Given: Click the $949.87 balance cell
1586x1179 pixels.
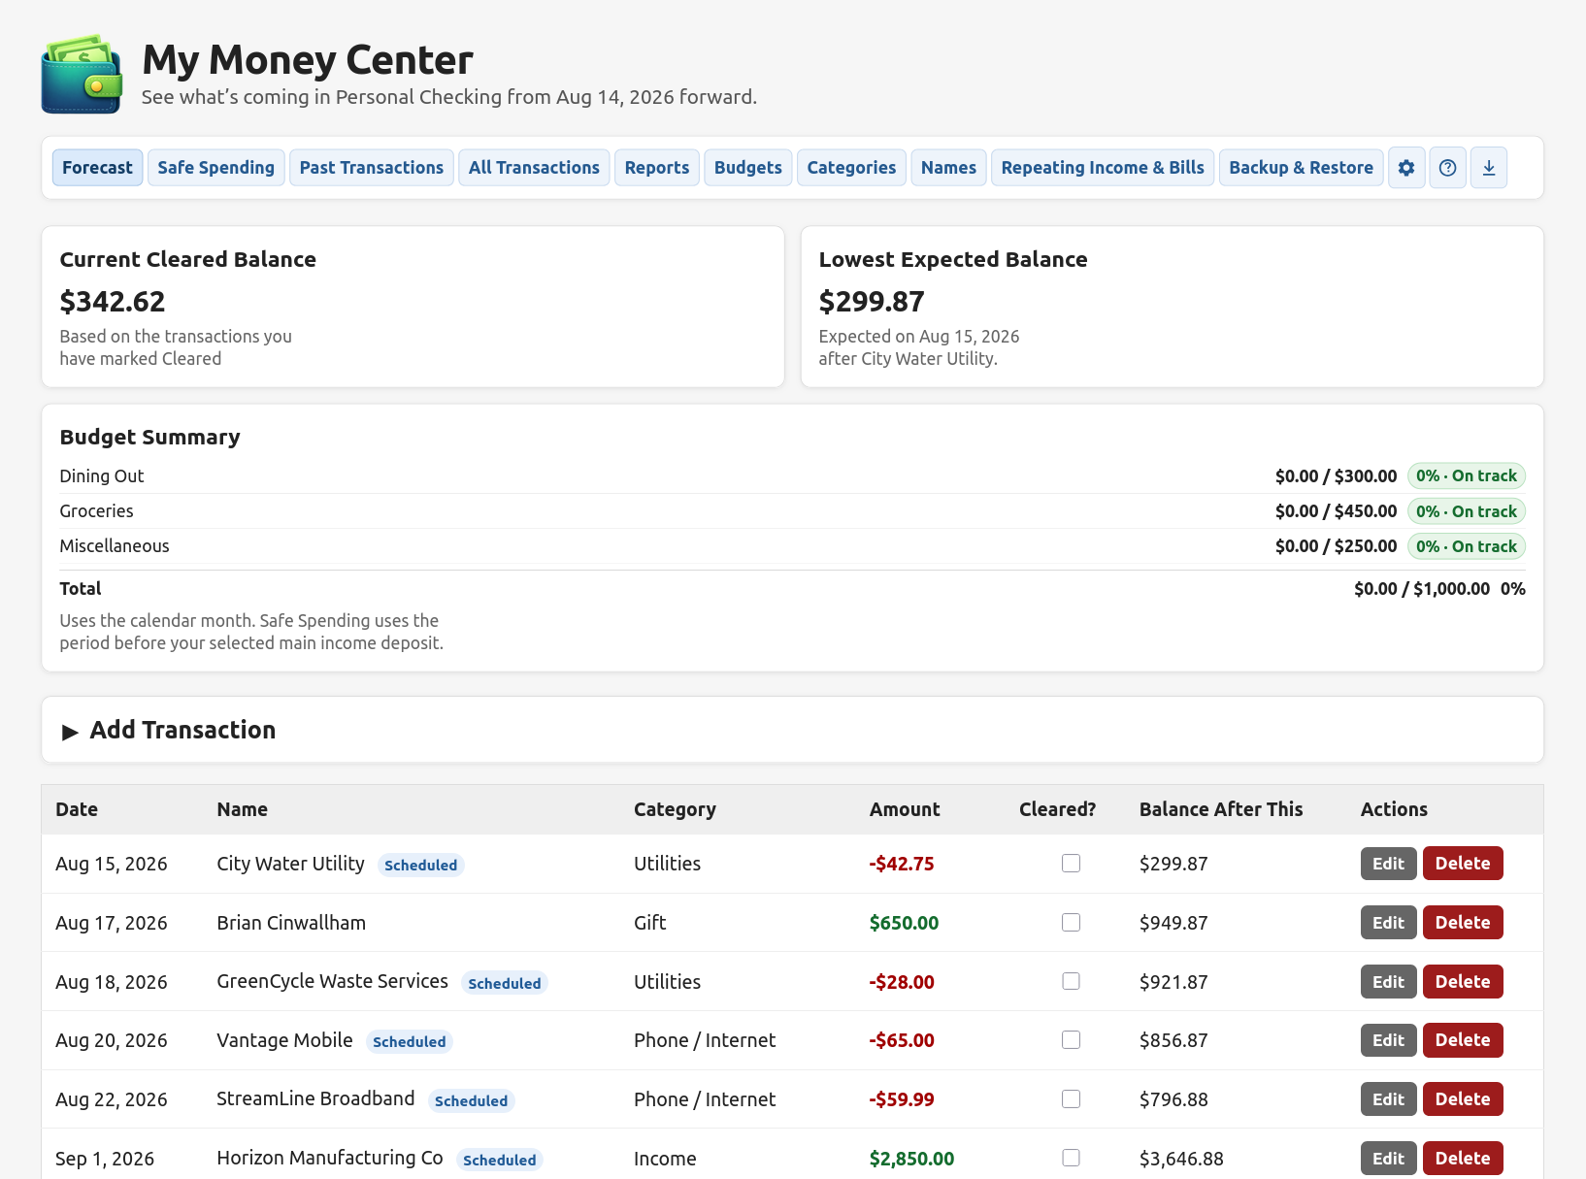Looking at the screenshot, I should click(x=1173, y=923).
